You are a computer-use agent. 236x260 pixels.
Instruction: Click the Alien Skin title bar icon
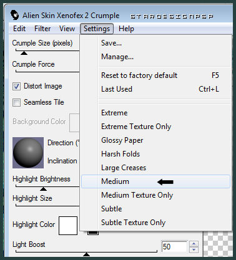(14, 15)
